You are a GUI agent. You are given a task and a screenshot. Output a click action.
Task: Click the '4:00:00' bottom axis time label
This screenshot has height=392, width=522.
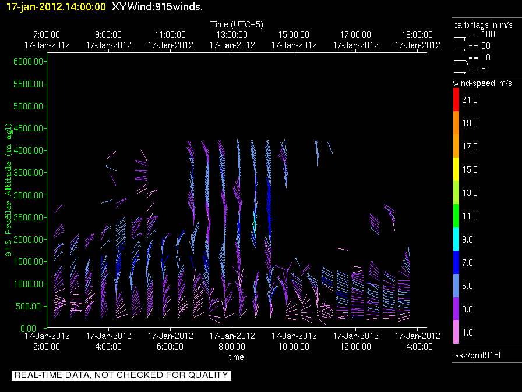click(108, 347)
